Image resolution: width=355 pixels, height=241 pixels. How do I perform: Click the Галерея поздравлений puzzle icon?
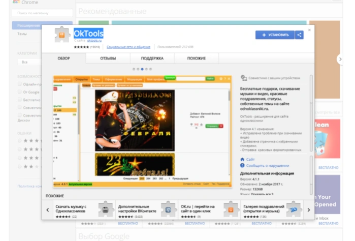(x=294, y=209)
